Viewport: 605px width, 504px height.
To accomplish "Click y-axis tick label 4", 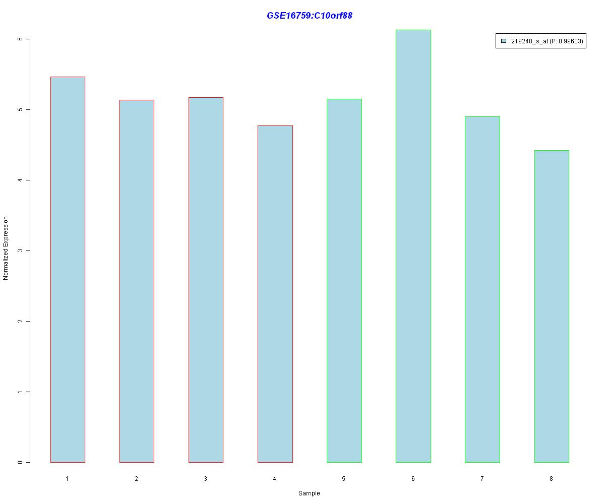I will pos(20,180).
